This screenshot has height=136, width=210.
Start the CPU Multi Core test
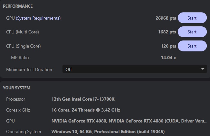tap(192, 32)
